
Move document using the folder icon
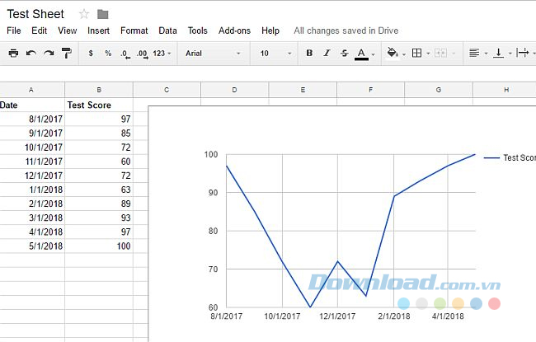point(102,14)
